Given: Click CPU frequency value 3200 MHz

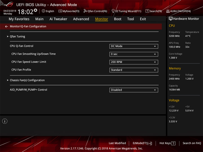Looking at the screenshot, I should click(x=174, y=36).
